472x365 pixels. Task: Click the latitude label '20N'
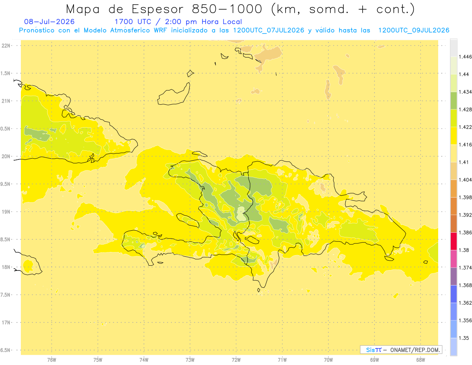click(6, 156)
